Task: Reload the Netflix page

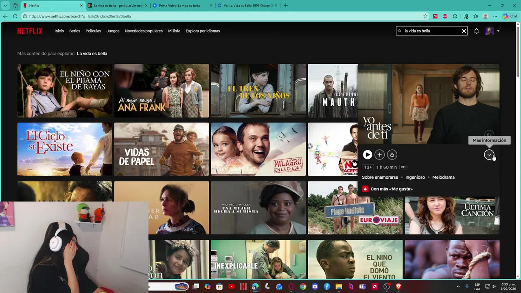Action: point(15,16)
